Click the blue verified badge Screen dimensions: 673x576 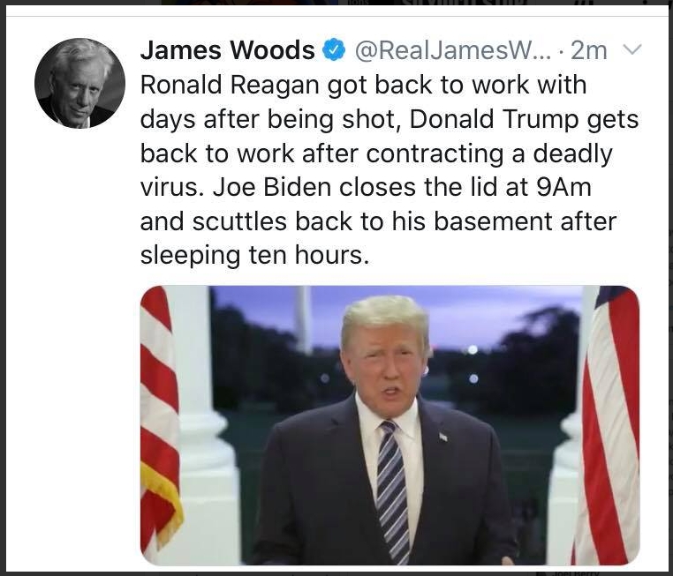click(x=334, y=49)
